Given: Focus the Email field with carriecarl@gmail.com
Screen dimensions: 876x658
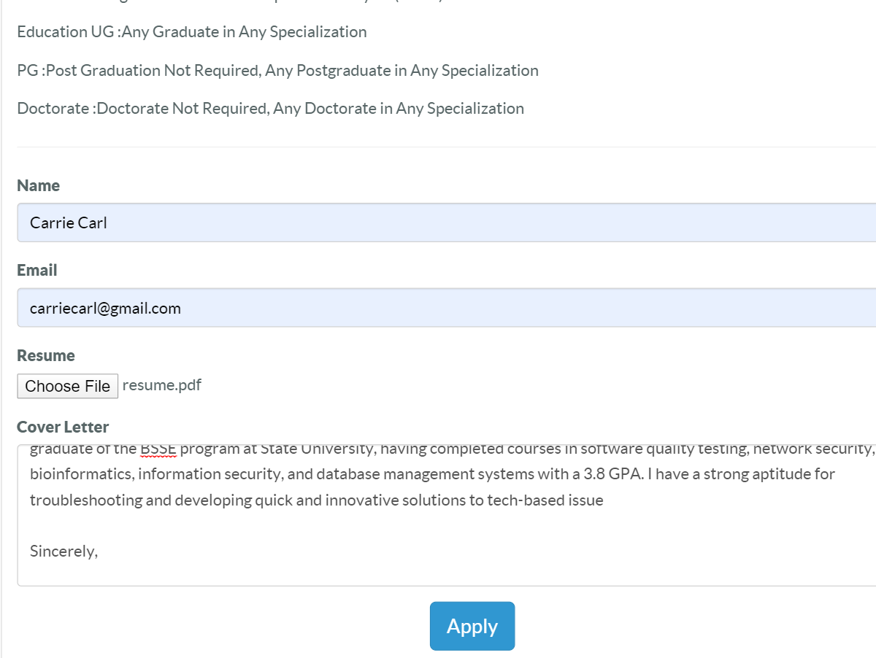Looking at the screenshot, I should click(x=447, y=308).
